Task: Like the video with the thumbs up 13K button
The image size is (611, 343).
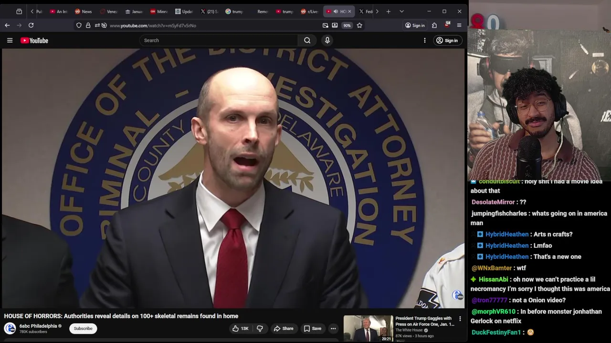Action: point(241,328)
